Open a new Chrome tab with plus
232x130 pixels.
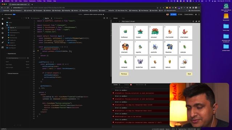click(32, 4)
